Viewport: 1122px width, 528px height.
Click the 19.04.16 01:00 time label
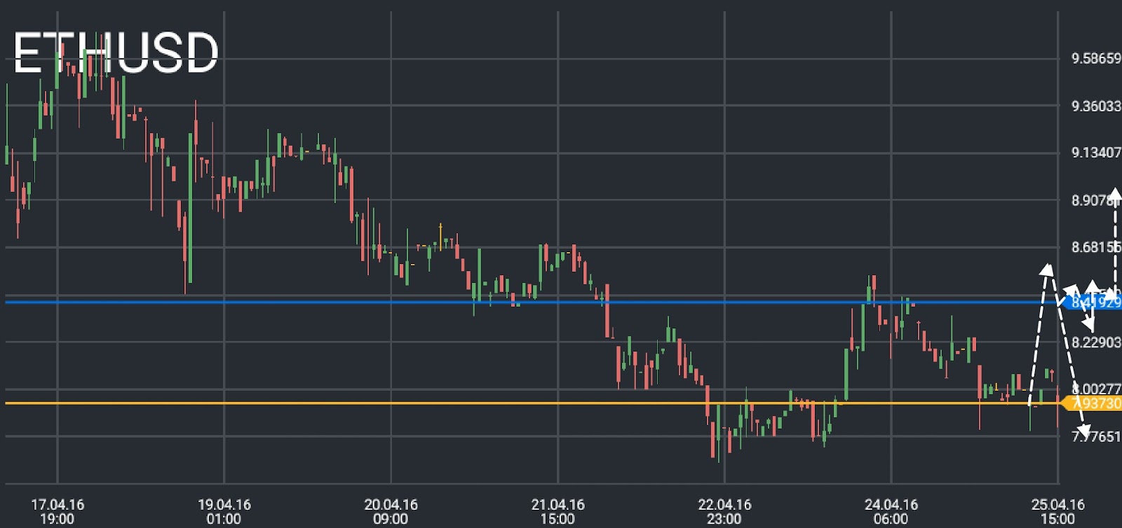(224, 512)
